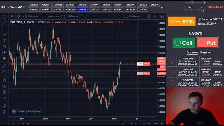Open the Шаблоны templates menu
Screen dimensions: 224x126
pyautogui.click(x=71, y=16)
